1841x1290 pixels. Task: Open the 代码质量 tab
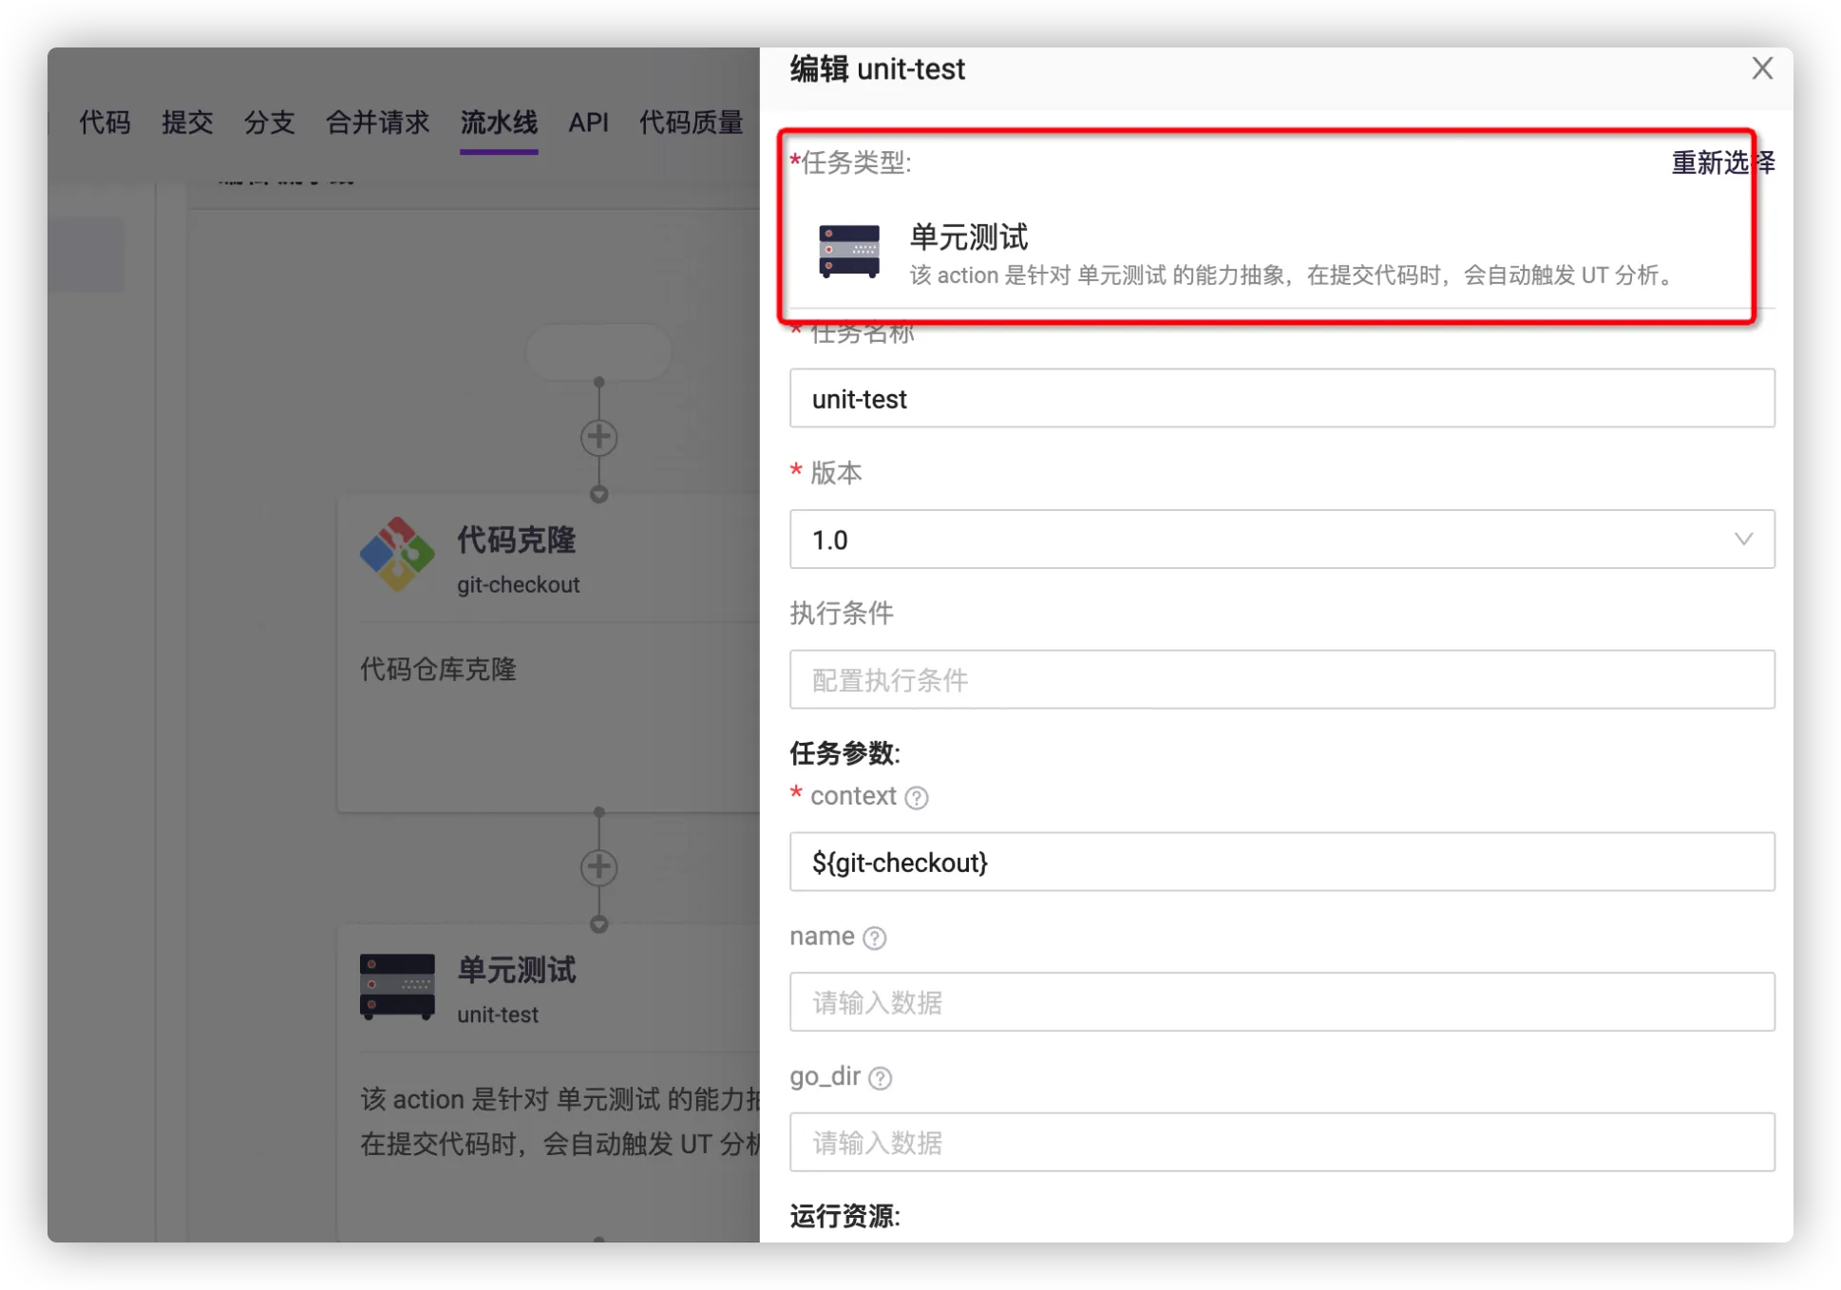pyautogui.click(x=691, y=123)
